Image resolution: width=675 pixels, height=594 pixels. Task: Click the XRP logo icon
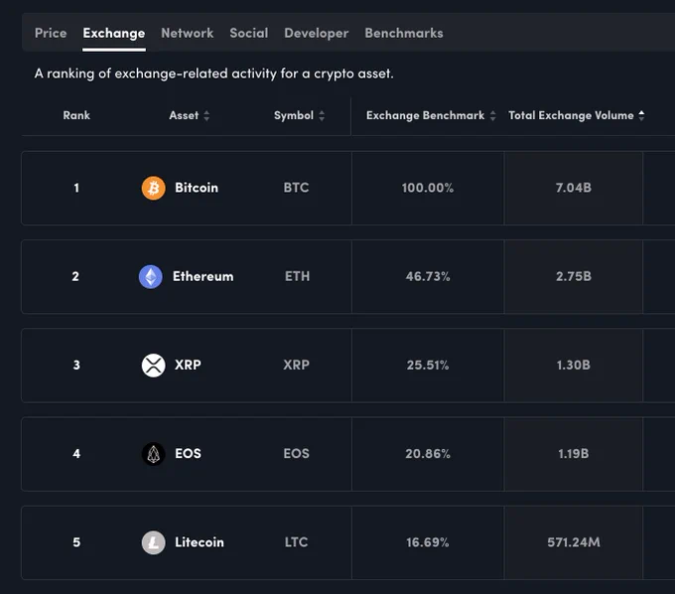153,366
